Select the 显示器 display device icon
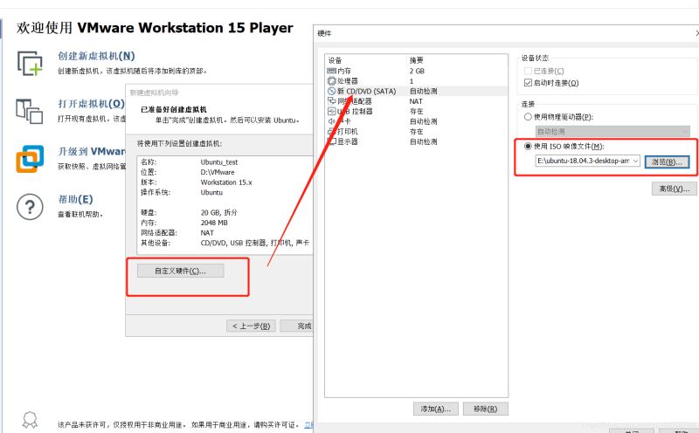The height and width of the screenshot is (433, 699). click(x=331, y=141)
